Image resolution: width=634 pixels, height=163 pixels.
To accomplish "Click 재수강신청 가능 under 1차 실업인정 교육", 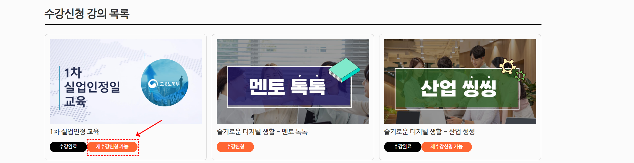I will [x=112, y=147].
